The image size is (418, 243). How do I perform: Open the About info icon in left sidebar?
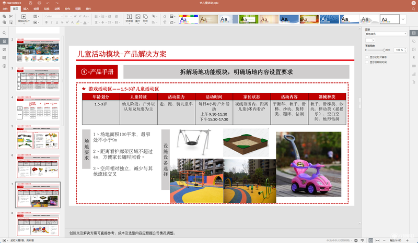click(4, 66)
